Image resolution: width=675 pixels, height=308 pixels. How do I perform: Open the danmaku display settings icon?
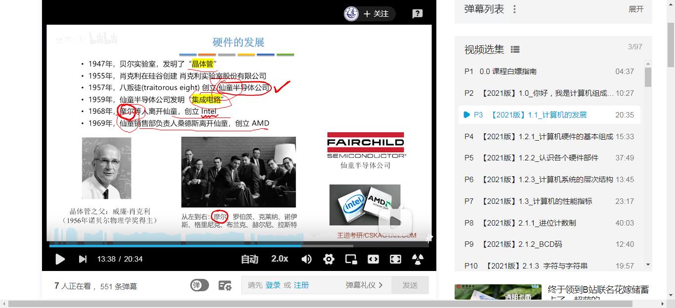(x=225, y=285)
